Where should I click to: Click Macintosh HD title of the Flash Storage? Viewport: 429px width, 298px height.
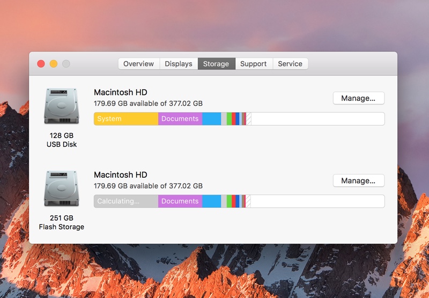tap(121, 175)
